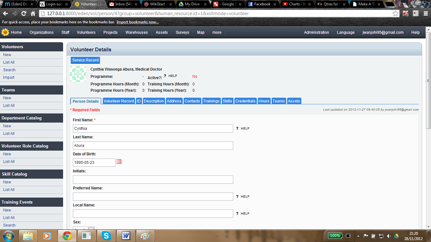
Task: Click the Service Record button
Action: tap(85, 60)
